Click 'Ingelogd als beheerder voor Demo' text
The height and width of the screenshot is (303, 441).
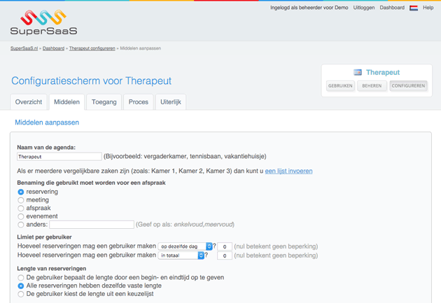coord(309,8)
